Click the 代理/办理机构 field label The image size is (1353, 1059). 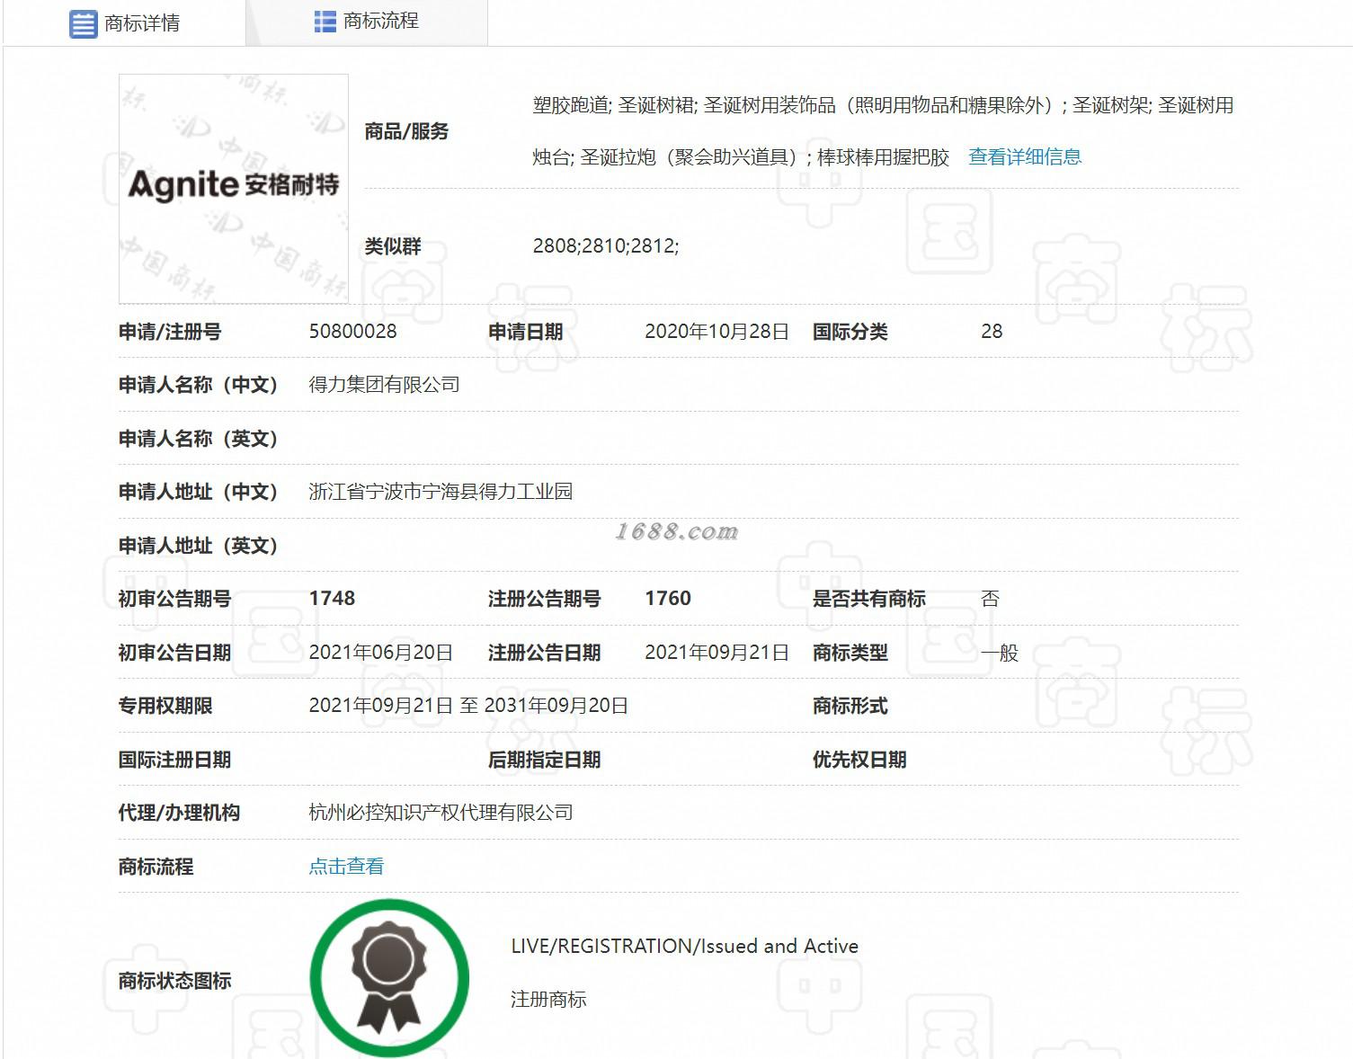(179, 813)
